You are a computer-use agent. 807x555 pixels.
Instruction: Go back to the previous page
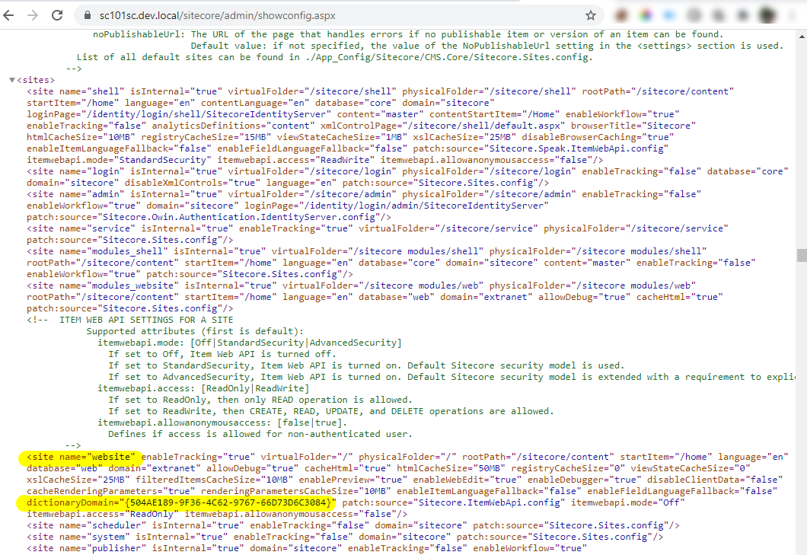(x=8, y=15)
